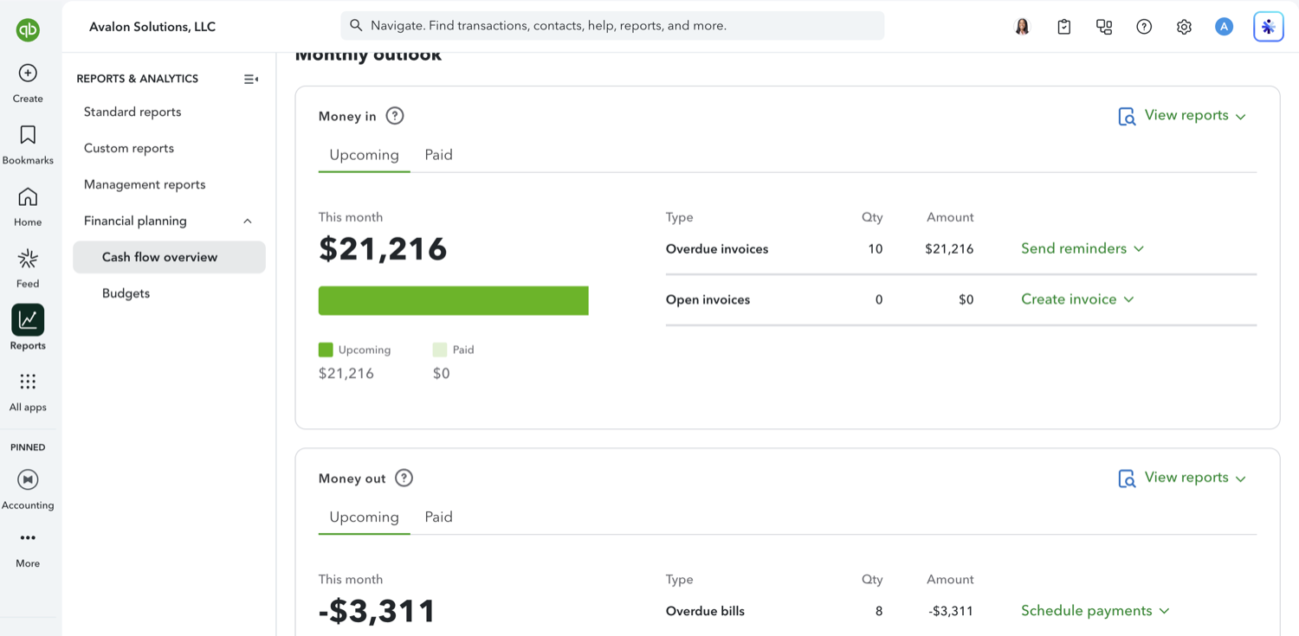The image size is (1299, 636).
Task: Expand Money in View reports dropdown
Action: (x=1195, y=116)
